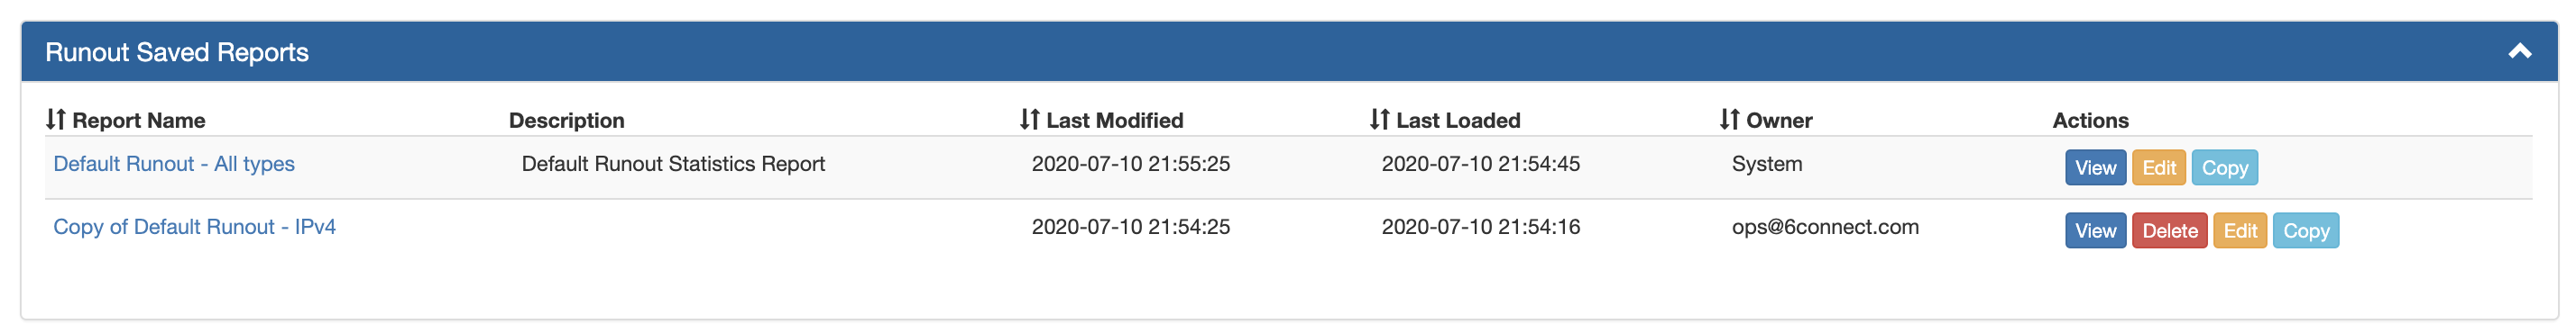Copy the Default Runout - All types report
The width and height of the screenshot is (2576, 333).
(2224, 167)
